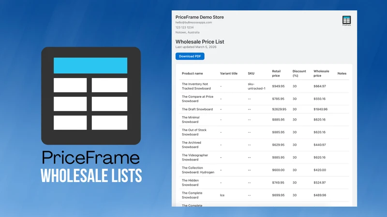This screenshot has height=217, width=387.
Task: Click the Last updated March 5, 2026 text
Action: pos(196,47)
